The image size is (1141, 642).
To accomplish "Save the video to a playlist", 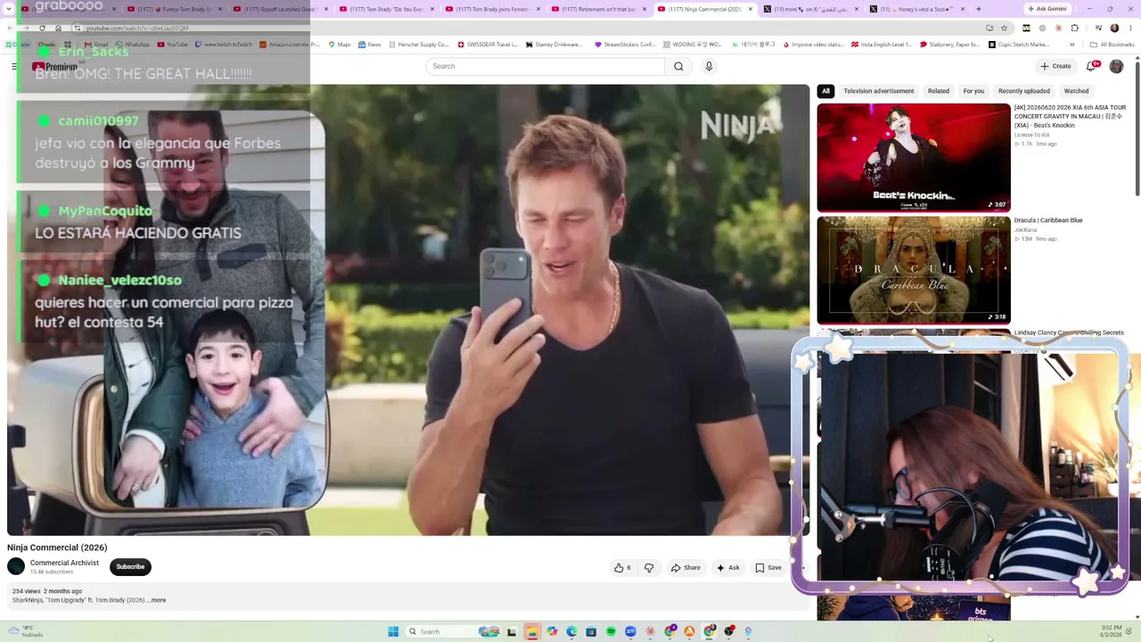I will pos(768,568).
